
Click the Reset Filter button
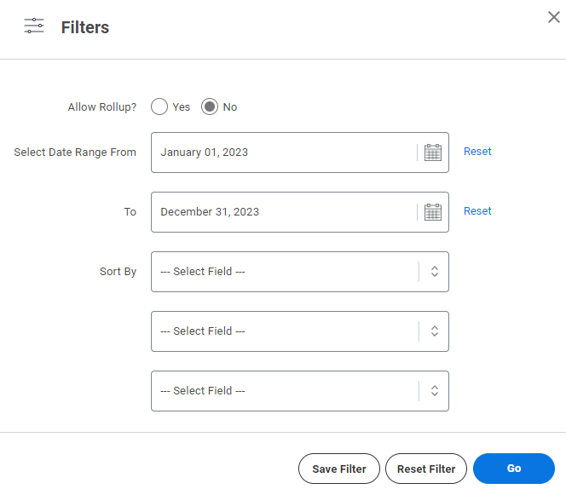(426, 469)
